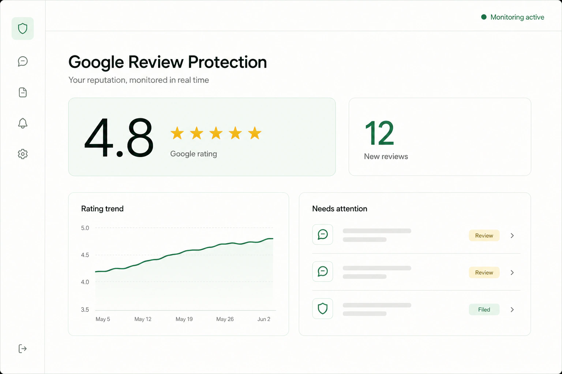This screenshot has height=374, width=562.
Task: Click the New reviews label
Action: [386, 156]
